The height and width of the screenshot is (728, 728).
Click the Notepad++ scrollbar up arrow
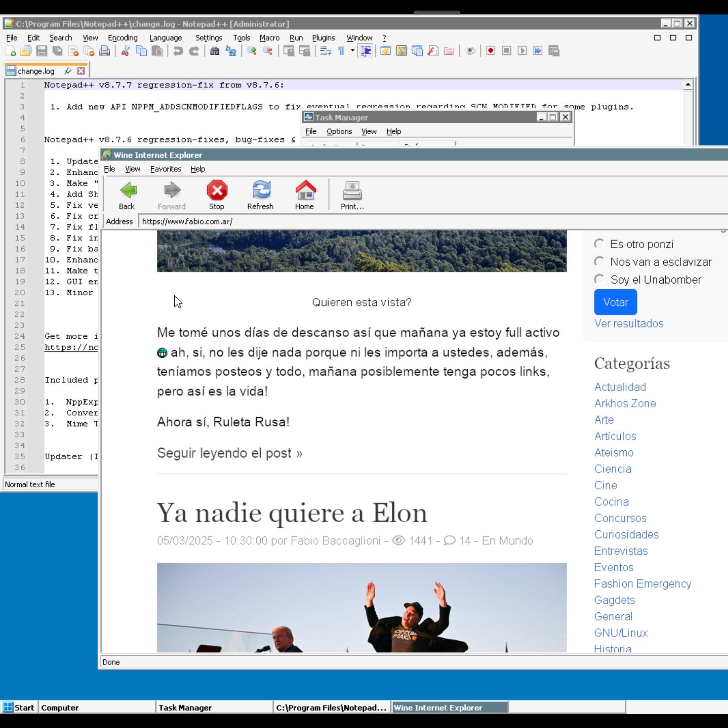[688, 85]
